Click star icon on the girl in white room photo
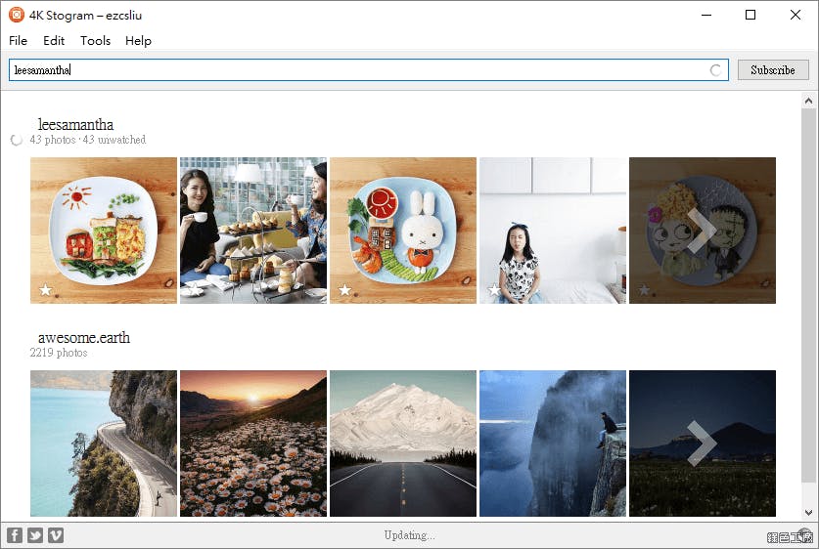This screenshot has height=549, width=819. pos(494,290)
